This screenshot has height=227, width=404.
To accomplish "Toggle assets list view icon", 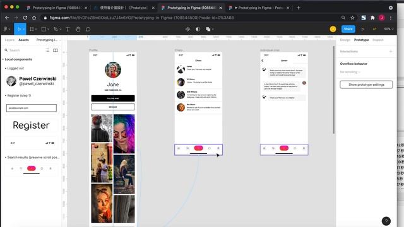I will 47,50.
